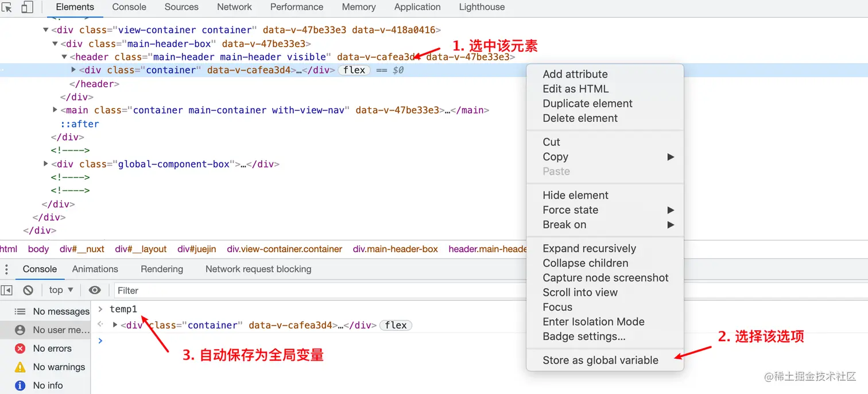Click the div#__nuxt breadcrumb
868x394 pixels.
[x=82, y=249]
